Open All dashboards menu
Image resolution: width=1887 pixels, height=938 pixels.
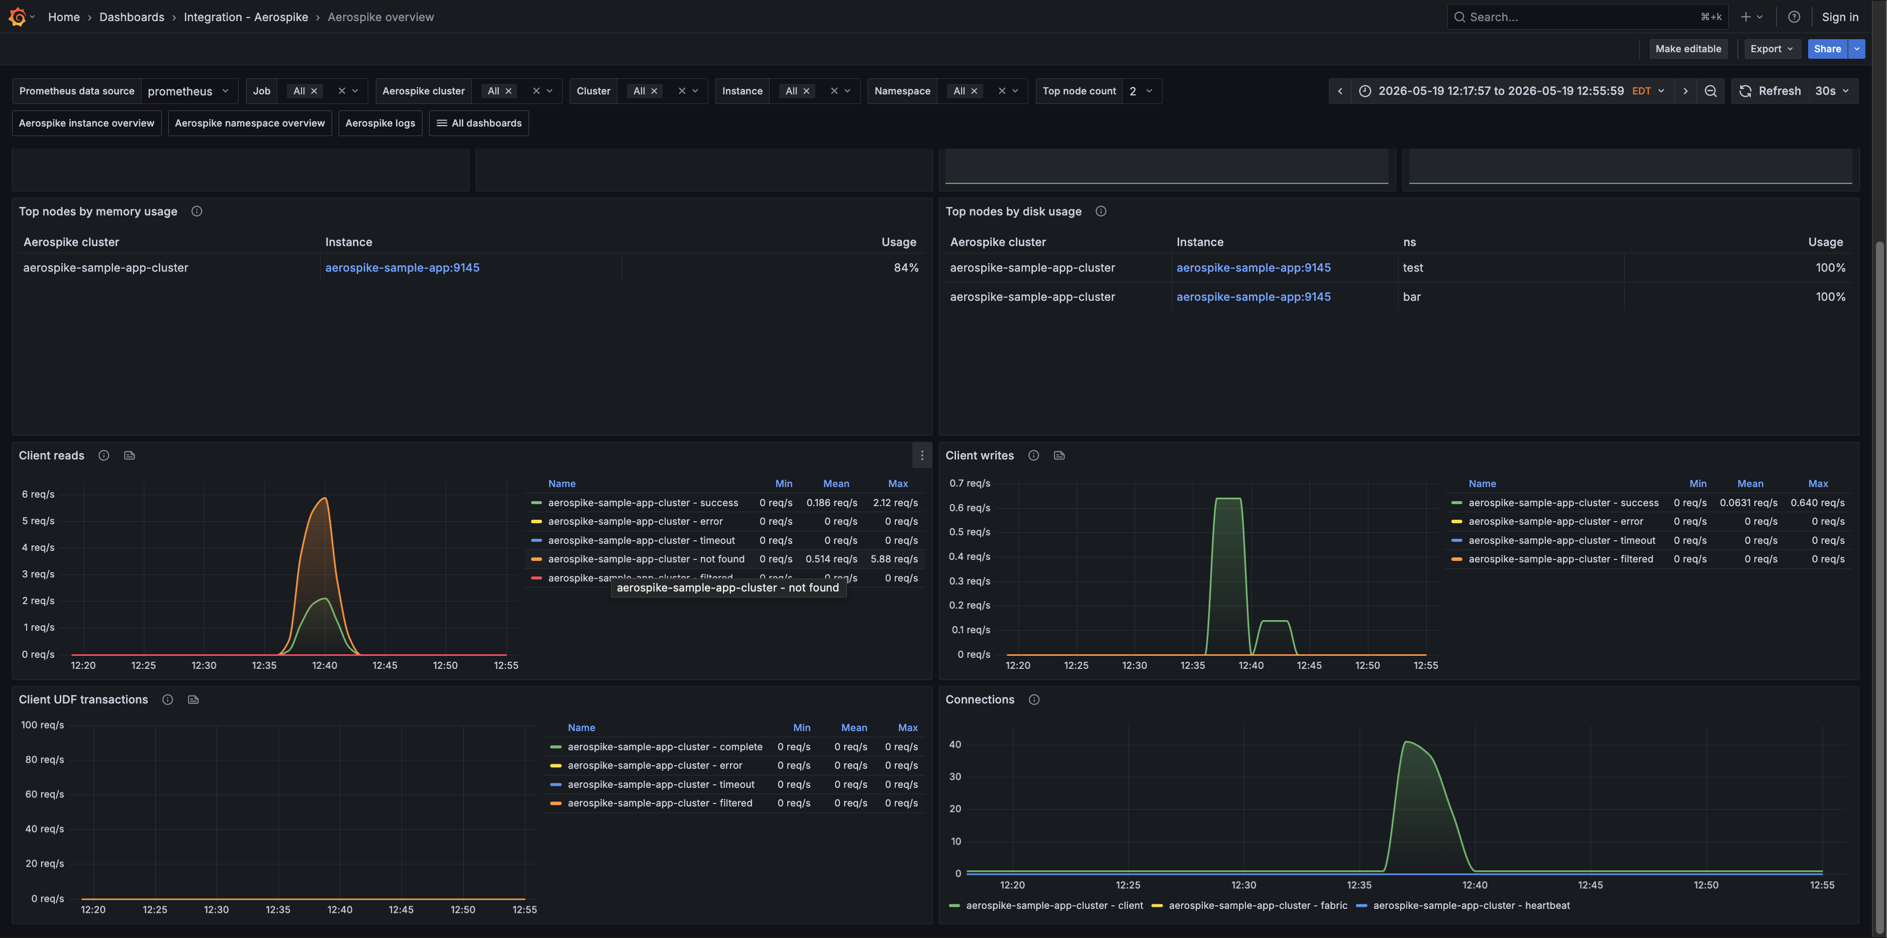(479, 123)
